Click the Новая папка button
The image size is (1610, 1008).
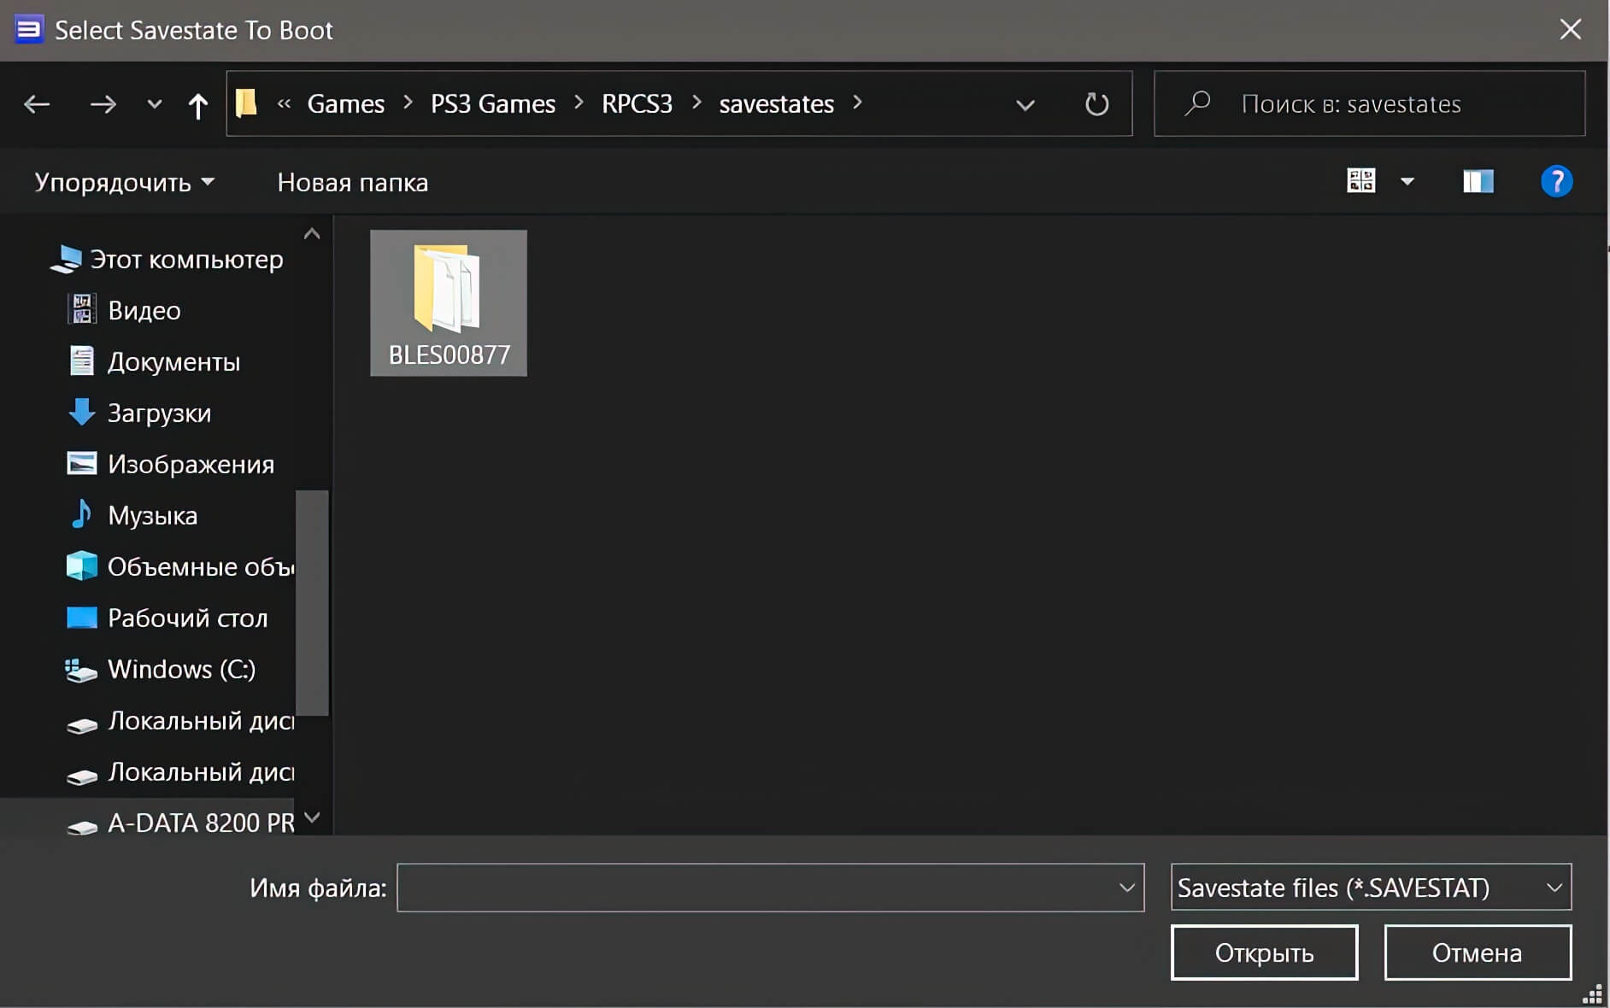[x=351, y=181]
